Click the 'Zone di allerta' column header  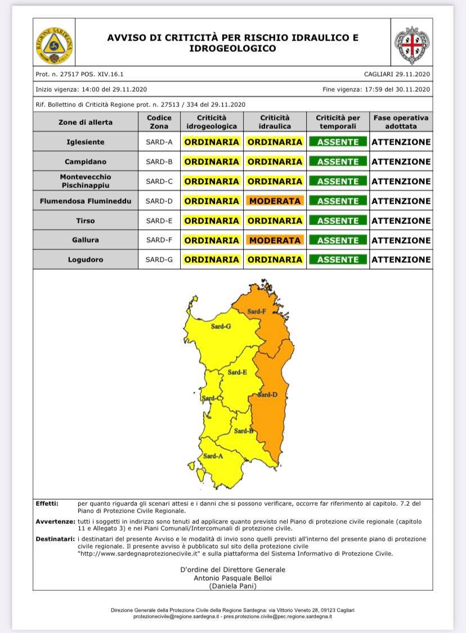86,122
